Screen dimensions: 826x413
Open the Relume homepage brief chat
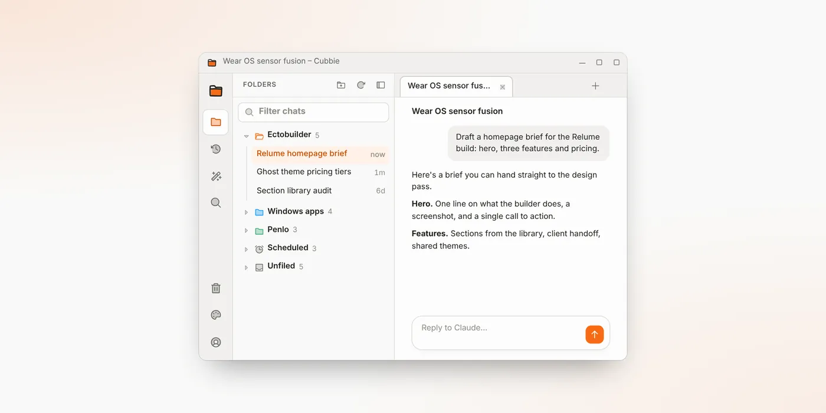pos(320,154)
